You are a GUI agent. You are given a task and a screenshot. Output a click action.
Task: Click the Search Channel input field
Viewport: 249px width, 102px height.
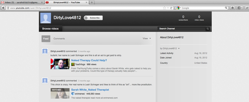click(181, 29)
